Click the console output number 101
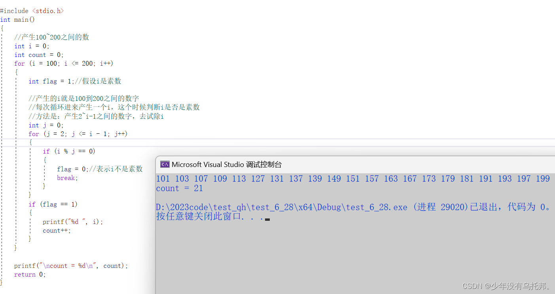The height and width of the screenshot is (294, 555). pos(163,179)
